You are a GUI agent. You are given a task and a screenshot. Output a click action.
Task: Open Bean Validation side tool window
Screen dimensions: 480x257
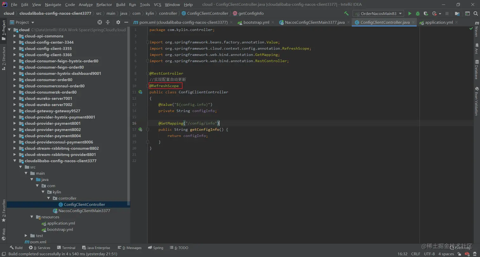(476, 101)
